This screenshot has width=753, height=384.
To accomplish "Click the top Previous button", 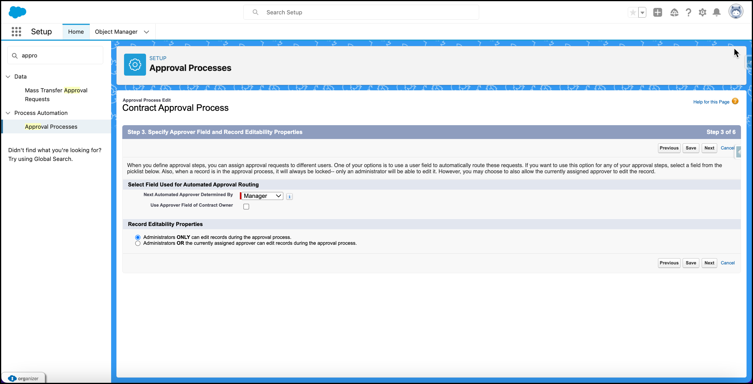I will pos(669,148).
